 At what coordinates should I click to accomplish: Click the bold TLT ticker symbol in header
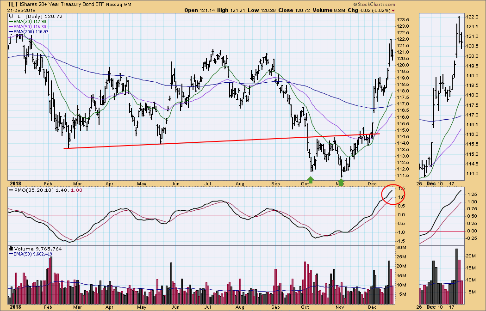tap(12, 4)
